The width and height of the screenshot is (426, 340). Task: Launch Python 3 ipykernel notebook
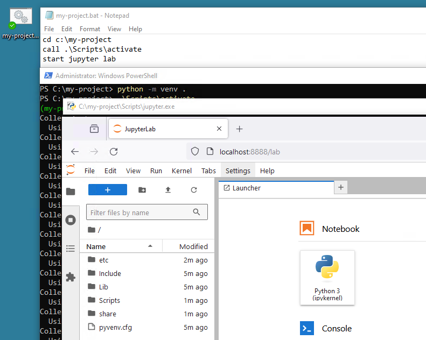pos(327,278)
